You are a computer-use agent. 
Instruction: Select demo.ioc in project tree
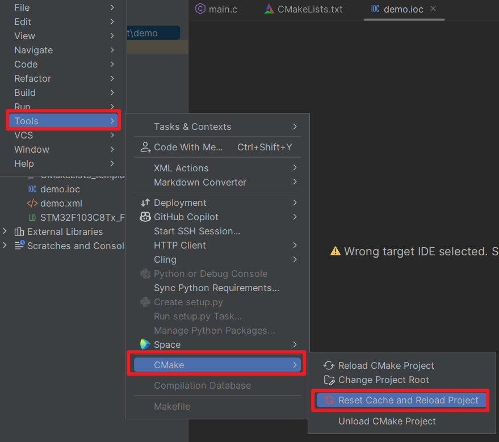(x=60, y=189)
